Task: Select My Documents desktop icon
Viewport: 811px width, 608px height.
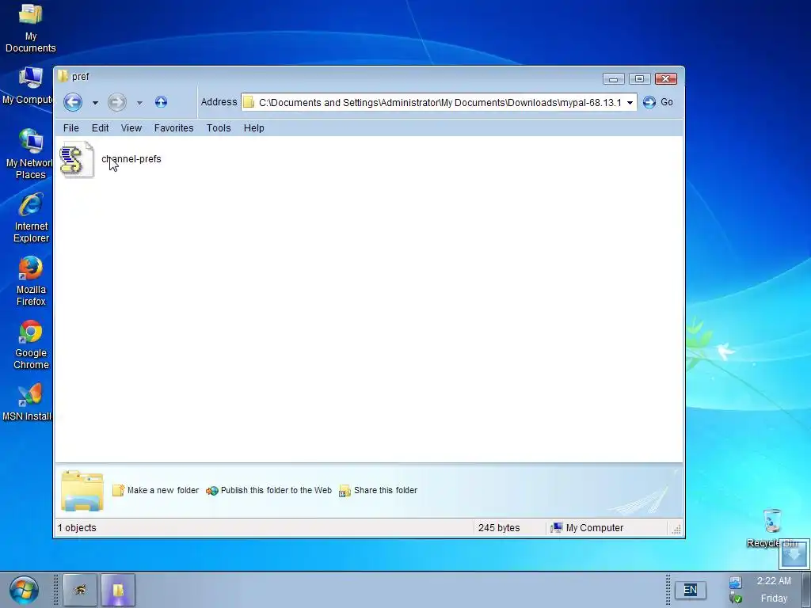Action: pyautogui.click(x=31, y=28)
